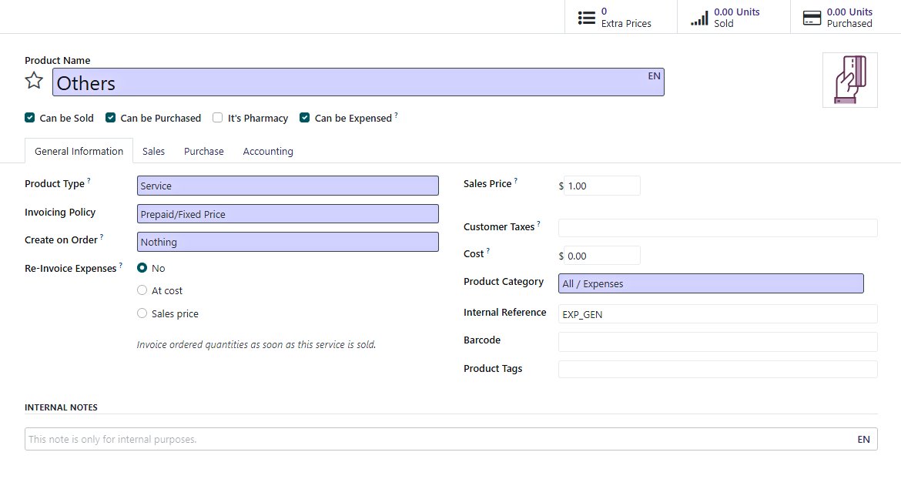Click the Sales Price help question mark

pyautogui.click(x=516, y=181)
